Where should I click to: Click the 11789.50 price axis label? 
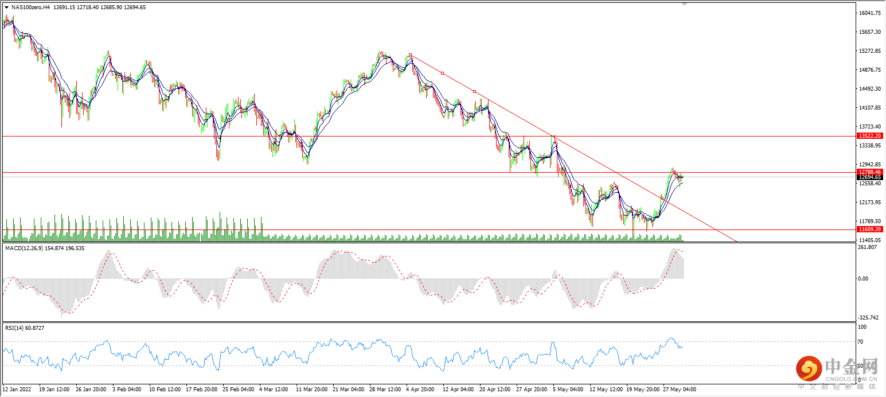coord(871,221)
